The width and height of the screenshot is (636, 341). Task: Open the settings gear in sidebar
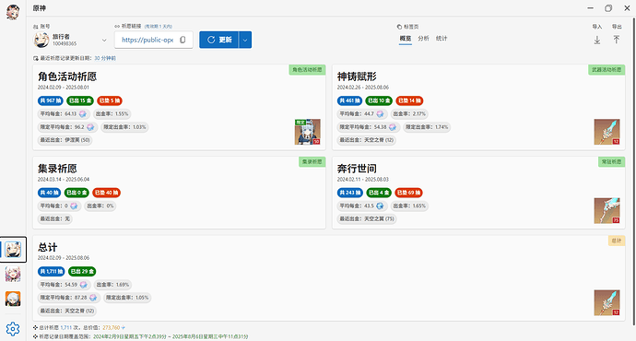[13, 329]
